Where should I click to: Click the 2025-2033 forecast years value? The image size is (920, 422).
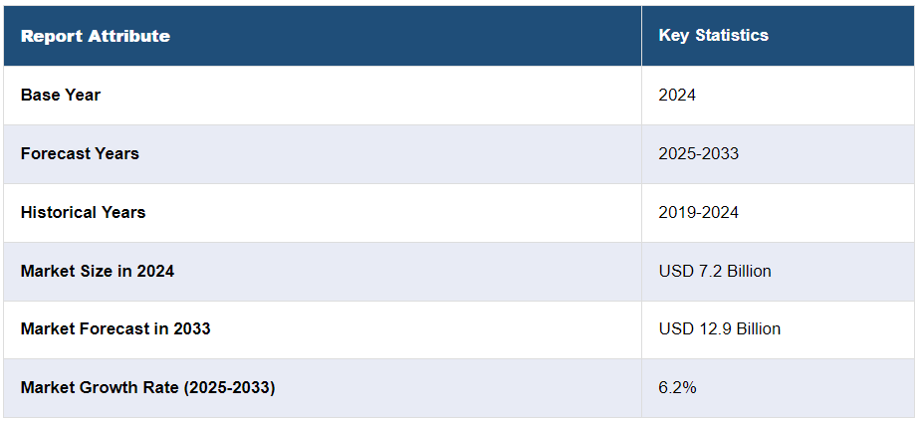[698, 153]
